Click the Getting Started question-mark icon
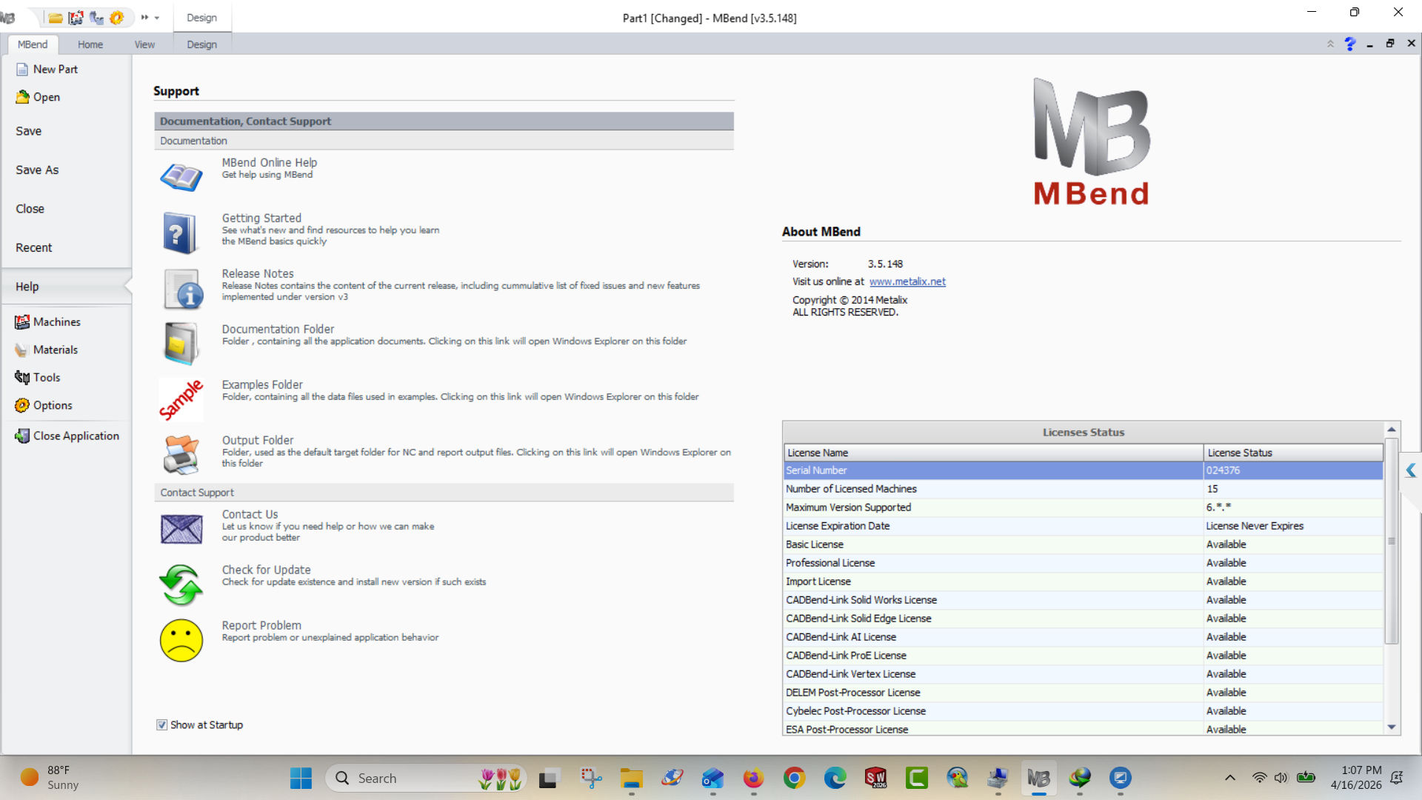The width and height of the screenshot is (1422, 800). 180,233
